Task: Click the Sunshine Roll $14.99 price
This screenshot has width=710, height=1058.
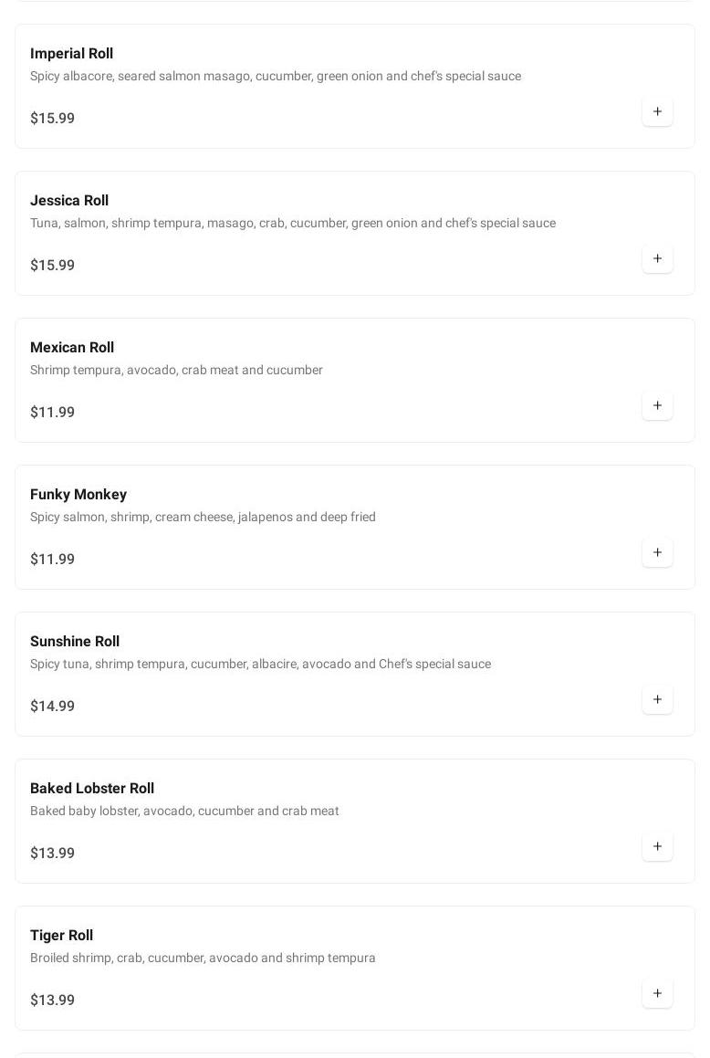Action: (x=53, y=707)
